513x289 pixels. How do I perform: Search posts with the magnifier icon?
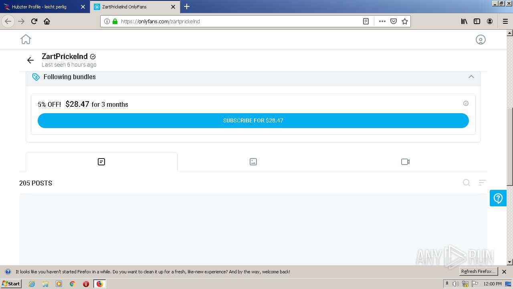467,183
